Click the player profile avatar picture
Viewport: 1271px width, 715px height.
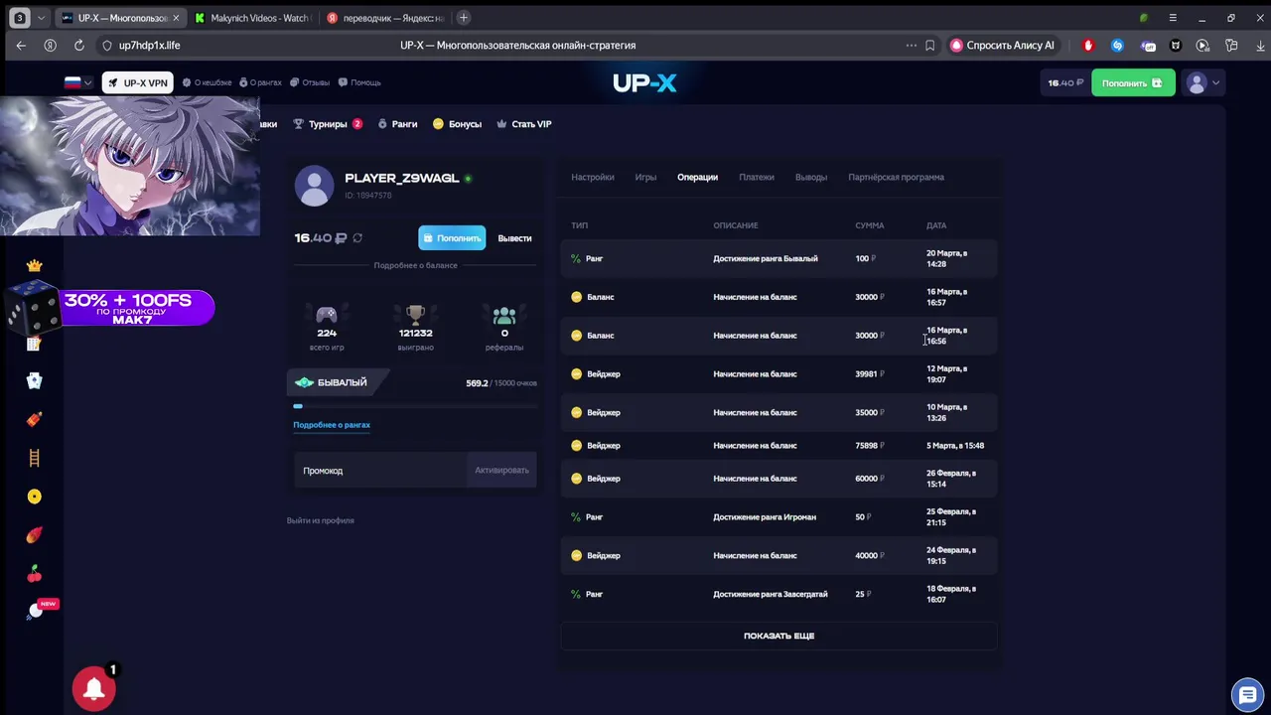point(315,186)
